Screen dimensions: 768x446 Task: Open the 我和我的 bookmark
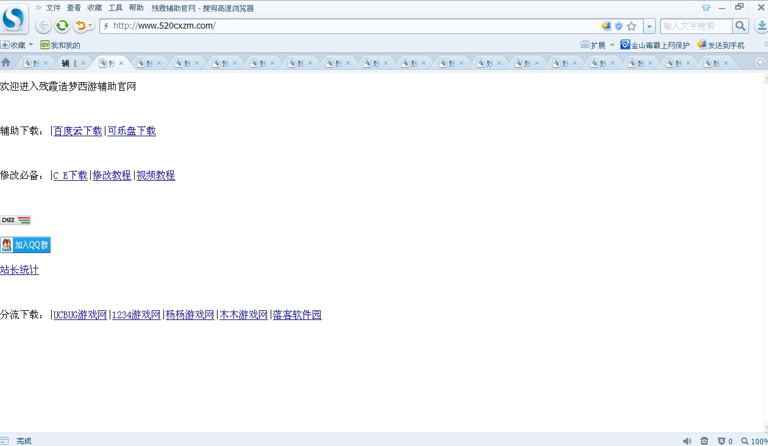pyautogui.click(x=60, y=45)
